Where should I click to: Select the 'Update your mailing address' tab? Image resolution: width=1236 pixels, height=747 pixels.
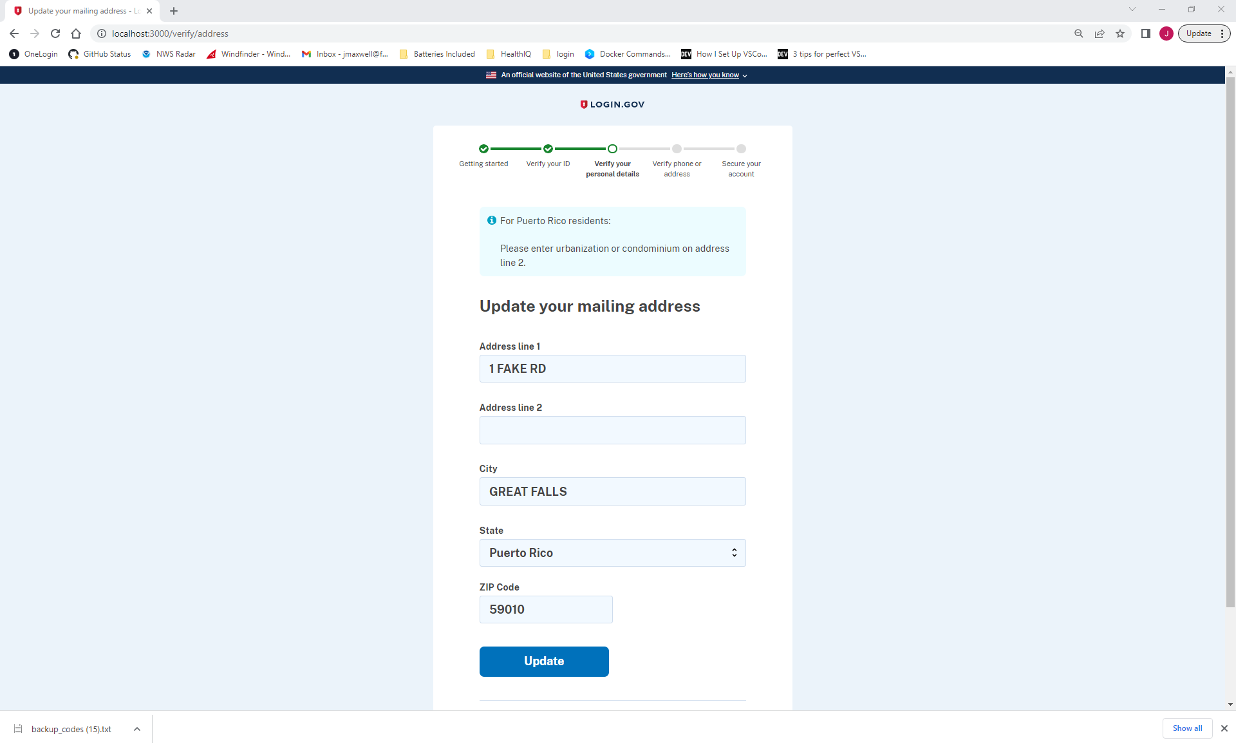(80, 11)
